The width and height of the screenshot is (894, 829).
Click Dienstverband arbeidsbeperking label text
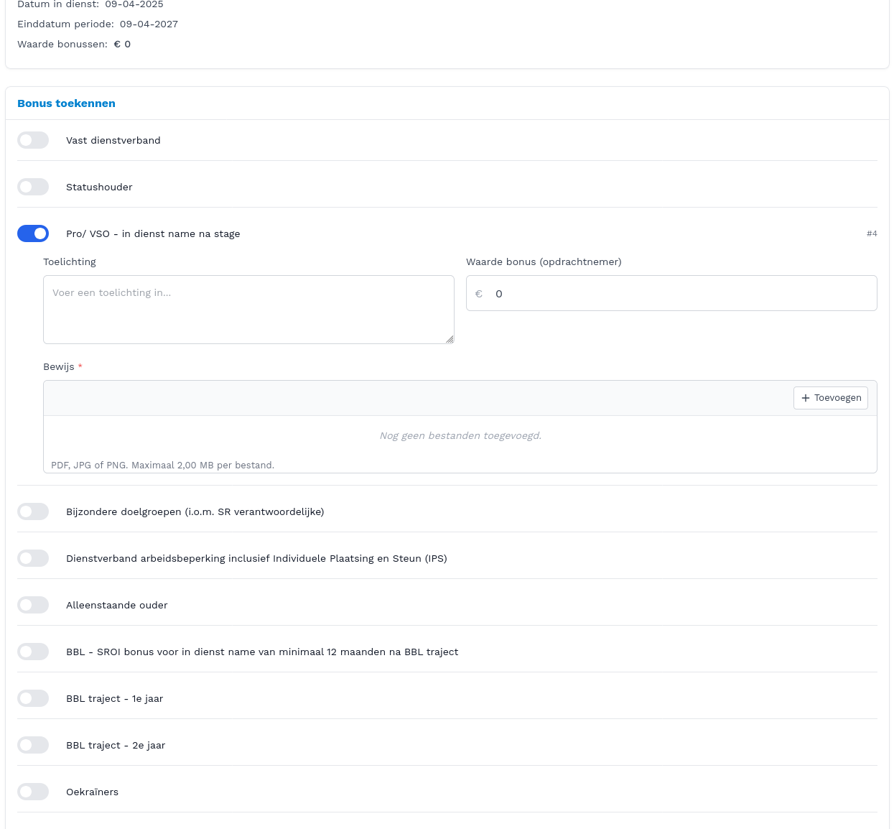[256, 558]
